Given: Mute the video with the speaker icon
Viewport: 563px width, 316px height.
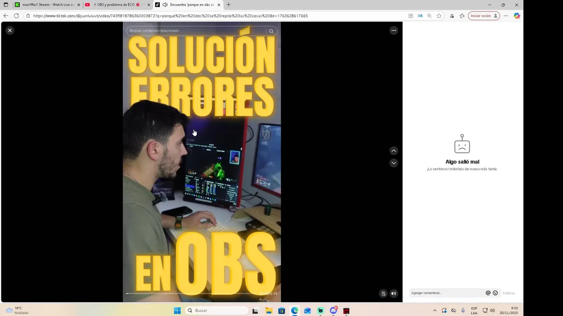Looking at the screenshot, I should [394, 294].
